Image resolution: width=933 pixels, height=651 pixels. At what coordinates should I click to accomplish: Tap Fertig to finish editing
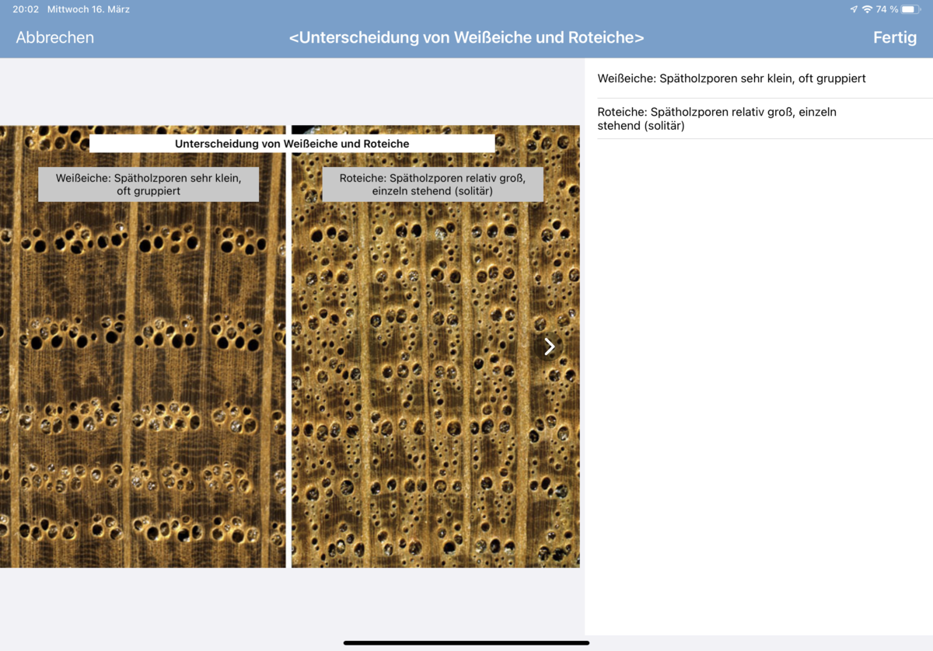click(895, 37)
